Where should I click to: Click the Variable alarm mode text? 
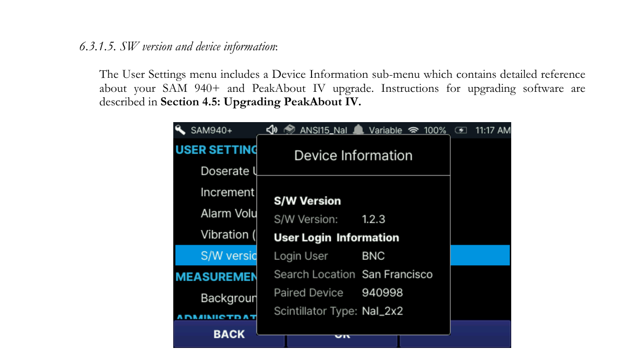pos(385,130)
